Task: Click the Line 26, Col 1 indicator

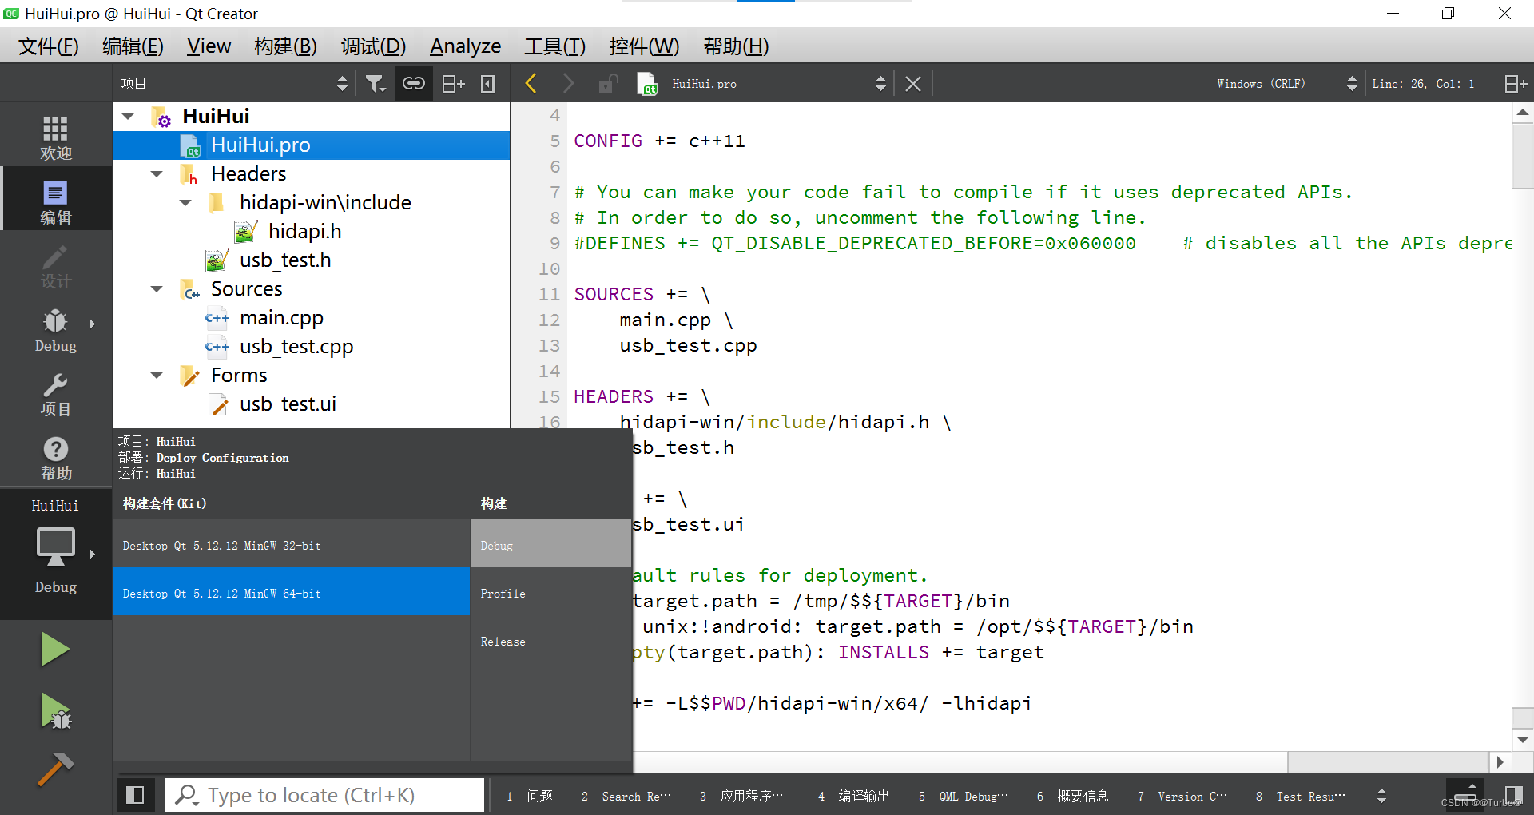Action: [1423, 83]
